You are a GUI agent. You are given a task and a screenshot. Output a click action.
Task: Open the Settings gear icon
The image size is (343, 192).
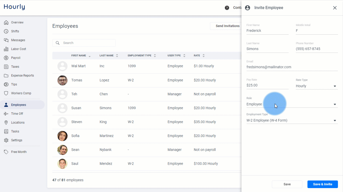click(x=6, y=140)
